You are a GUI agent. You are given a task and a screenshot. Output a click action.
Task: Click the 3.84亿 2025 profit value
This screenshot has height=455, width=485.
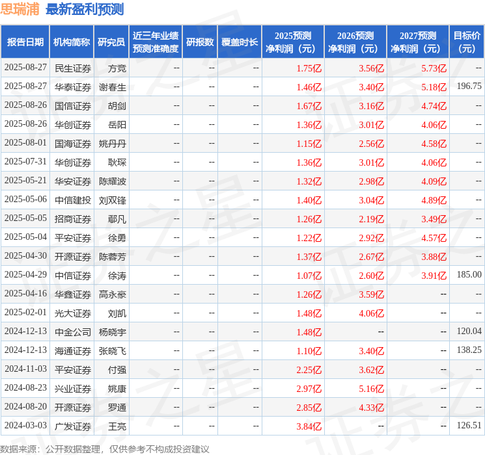pos(309,426)
